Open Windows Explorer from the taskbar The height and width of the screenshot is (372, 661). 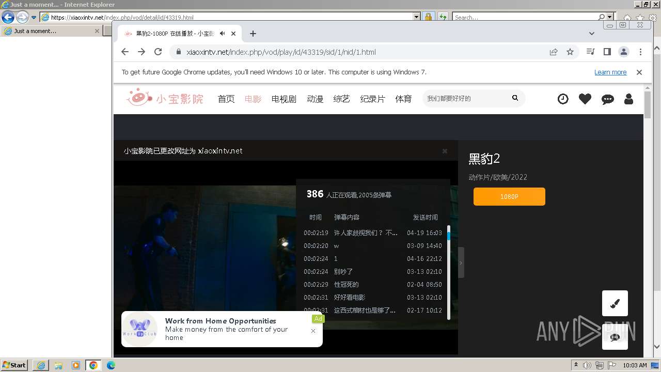tap(58, 365)
